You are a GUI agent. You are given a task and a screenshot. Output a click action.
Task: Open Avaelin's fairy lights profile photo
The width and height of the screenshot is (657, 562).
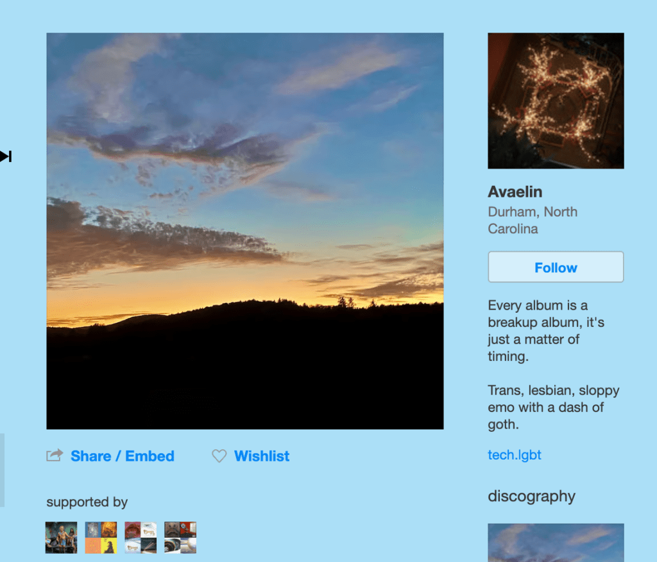point(556,101)
